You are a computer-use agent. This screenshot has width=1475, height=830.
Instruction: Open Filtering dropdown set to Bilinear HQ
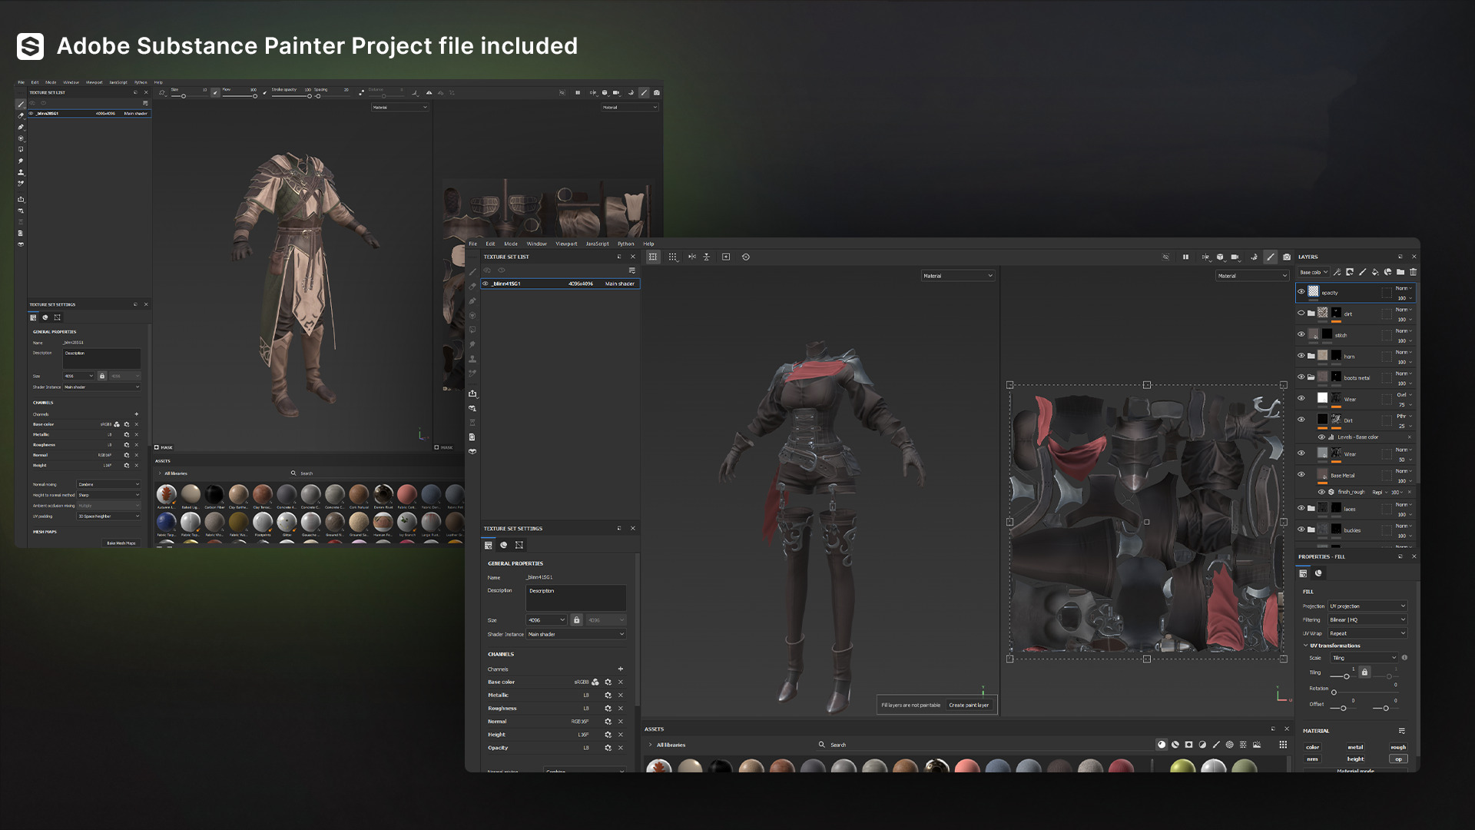(x=1367, y=619)
